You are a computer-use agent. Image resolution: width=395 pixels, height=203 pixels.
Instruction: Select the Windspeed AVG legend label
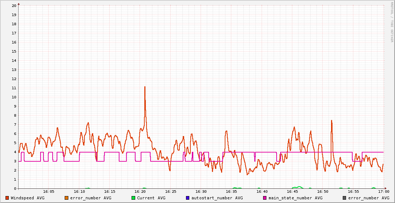point(27,198)
